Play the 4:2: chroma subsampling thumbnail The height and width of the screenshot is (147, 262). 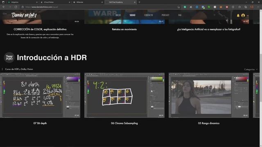124,95
